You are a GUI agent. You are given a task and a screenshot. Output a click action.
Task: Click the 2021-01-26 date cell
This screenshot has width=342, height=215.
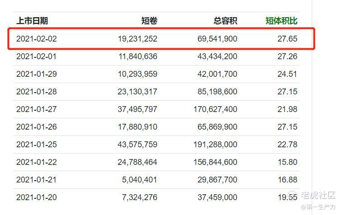click(x=37, y=127)
